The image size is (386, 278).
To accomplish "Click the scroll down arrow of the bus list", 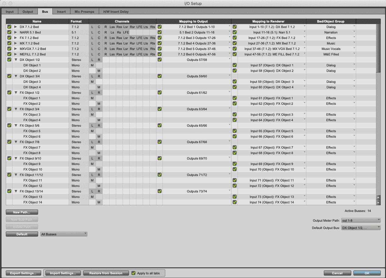I will (378, 202).
